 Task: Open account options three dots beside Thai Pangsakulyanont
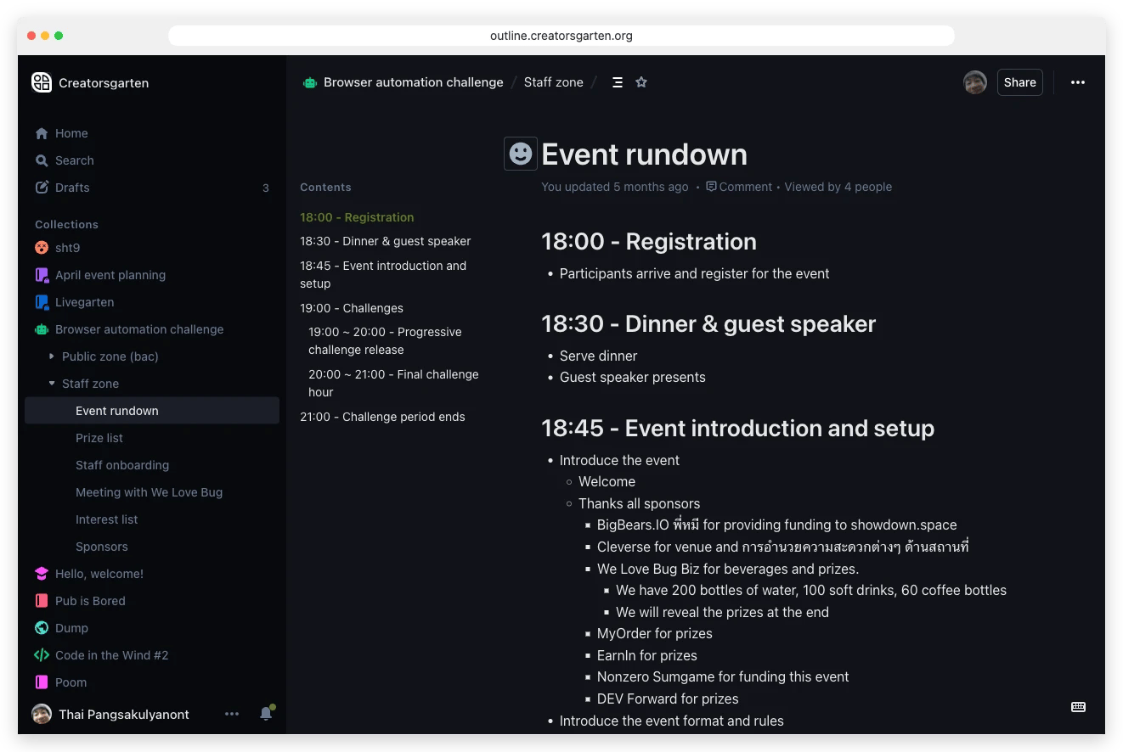(232, 714)
